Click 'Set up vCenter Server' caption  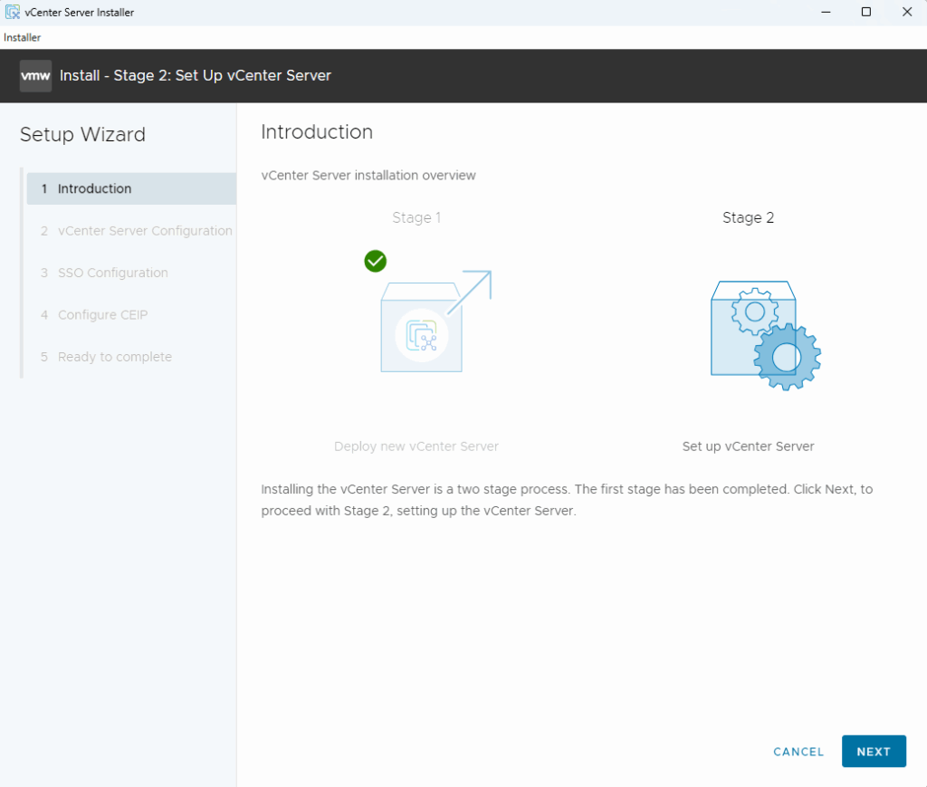coord(748,446)
